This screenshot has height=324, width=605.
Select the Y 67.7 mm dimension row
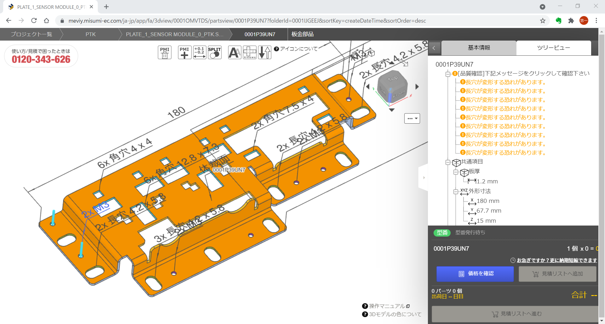coord(485,211)
